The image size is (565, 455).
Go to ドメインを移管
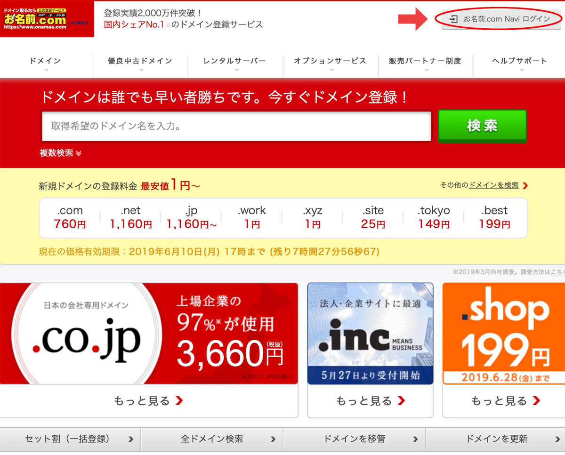tap(354, 439)
